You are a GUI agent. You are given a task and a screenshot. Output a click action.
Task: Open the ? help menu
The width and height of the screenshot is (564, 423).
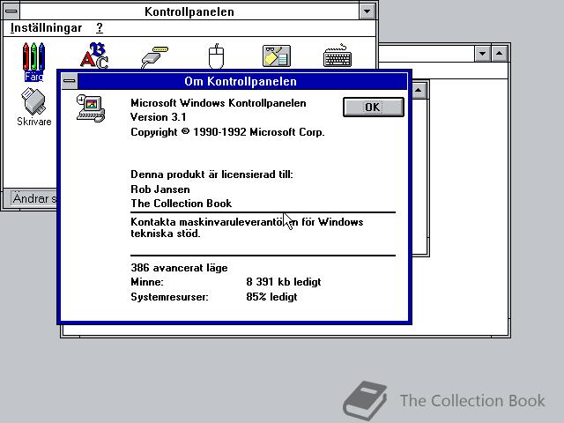pos(100,27)
